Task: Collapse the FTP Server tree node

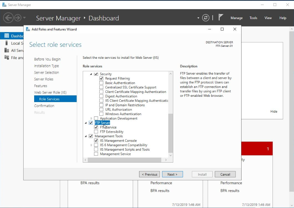Action: 86,123
